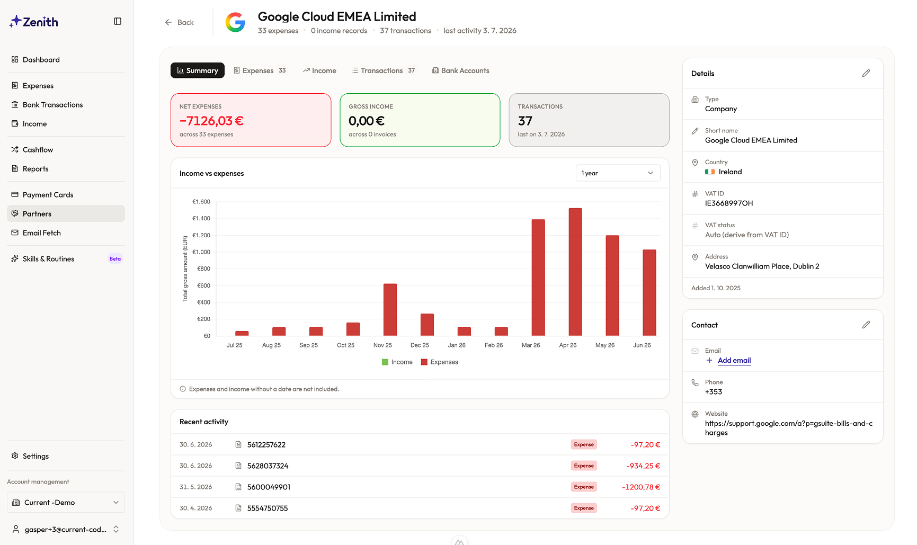Toggle the Expenses legend swatch
Viewport: 917px width, 545px height.
click(424, 362)
